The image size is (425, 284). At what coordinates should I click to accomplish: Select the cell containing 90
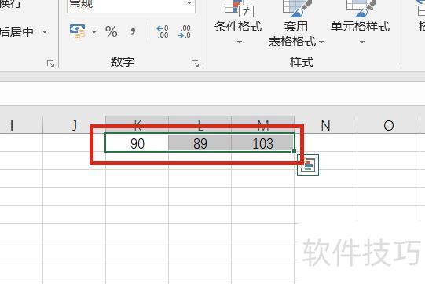click(x=137, y=143)
